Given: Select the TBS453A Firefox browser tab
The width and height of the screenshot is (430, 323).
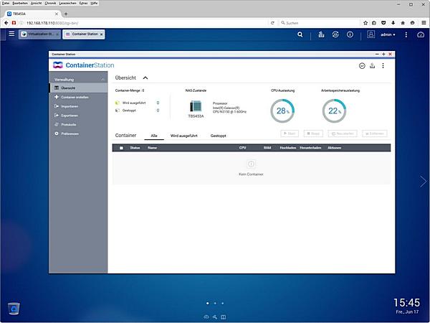Looking at the screenshot, I should (x=33, y=14).
